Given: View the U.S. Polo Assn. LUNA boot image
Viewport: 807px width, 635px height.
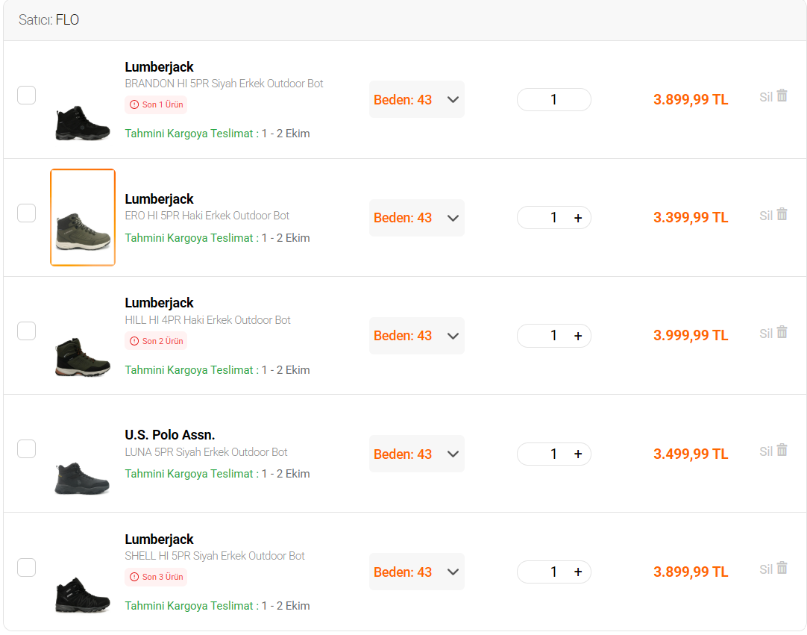Looking at the screenshot, I should click(82, 478).
